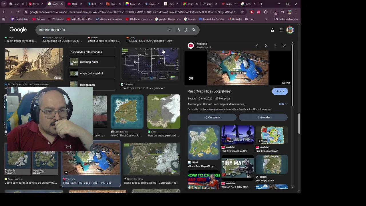The height and width of the screenshot is (206, 366).
Task: Open Isle Of Rust Custom map thumbnail
Action: click(x=127, y=112)
